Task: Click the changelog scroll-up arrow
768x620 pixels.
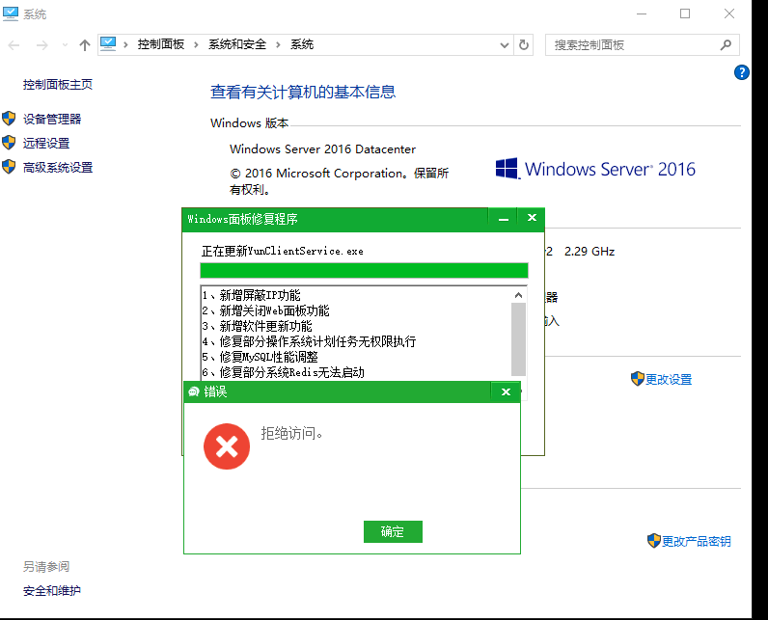Action: pos(518,295)
